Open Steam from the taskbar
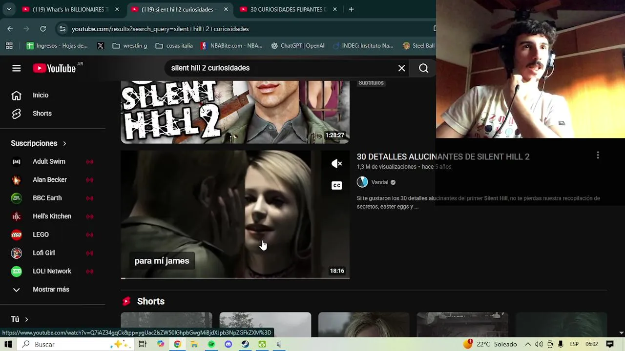The width and height of the screenshot is (625, 351). [245, 344]
